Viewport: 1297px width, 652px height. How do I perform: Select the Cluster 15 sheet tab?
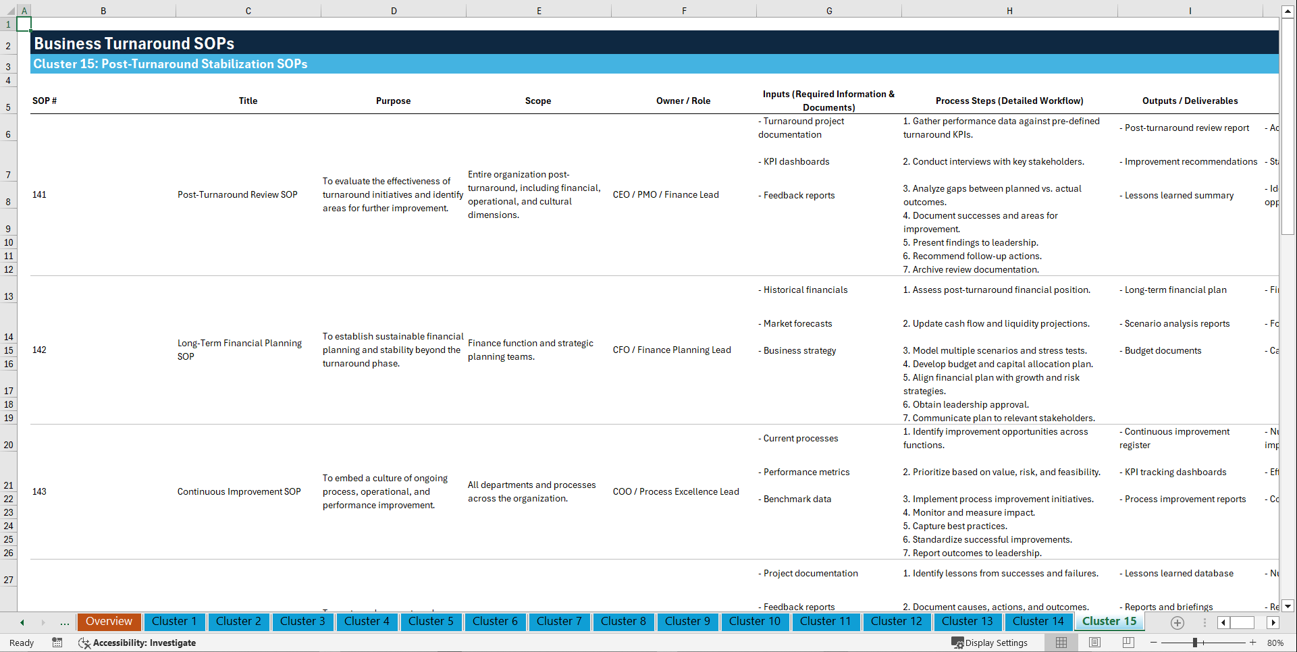click(x=1109, y=621)
